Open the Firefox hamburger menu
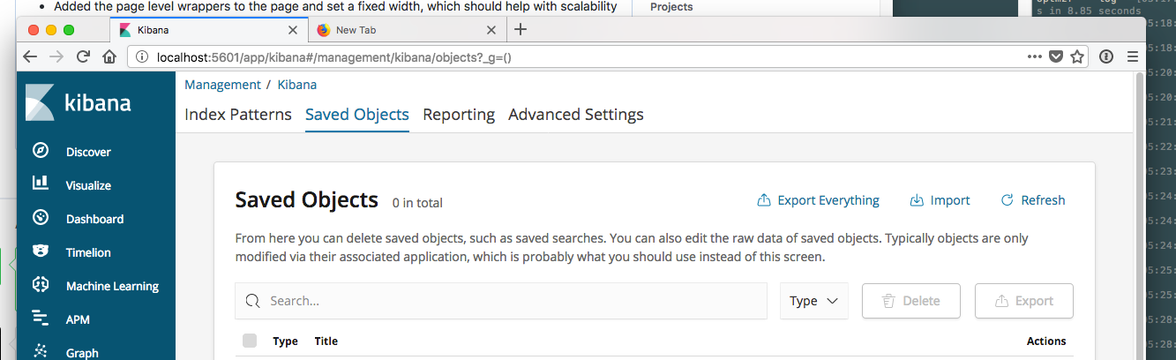 [x=1133, y=56]
